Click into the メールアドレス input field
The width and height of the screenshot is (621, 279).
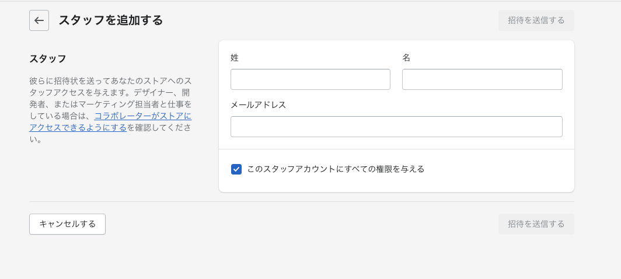click(396, 127)
